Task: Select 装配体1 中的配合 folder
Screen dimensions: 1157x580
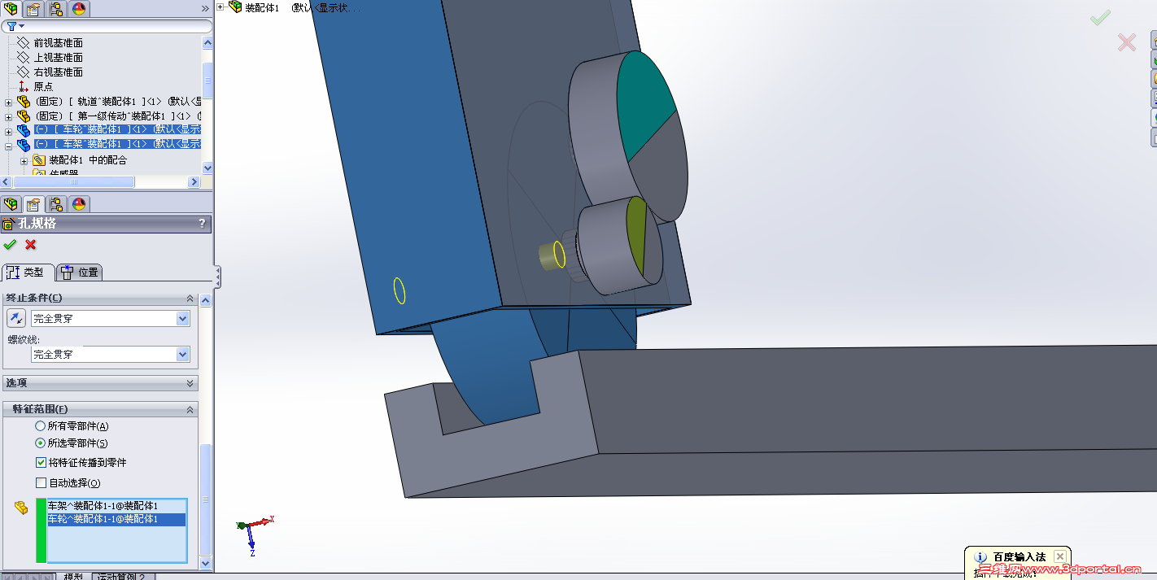Action: [88, 160]
